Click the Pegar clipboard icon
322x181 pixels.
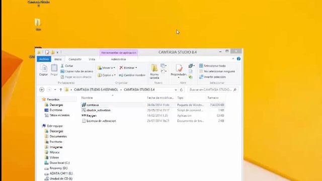coord(54,70)
